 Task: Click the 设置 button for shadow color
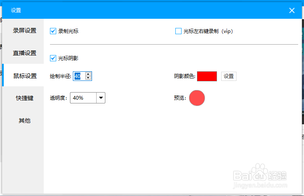click(x=229, y=76)
